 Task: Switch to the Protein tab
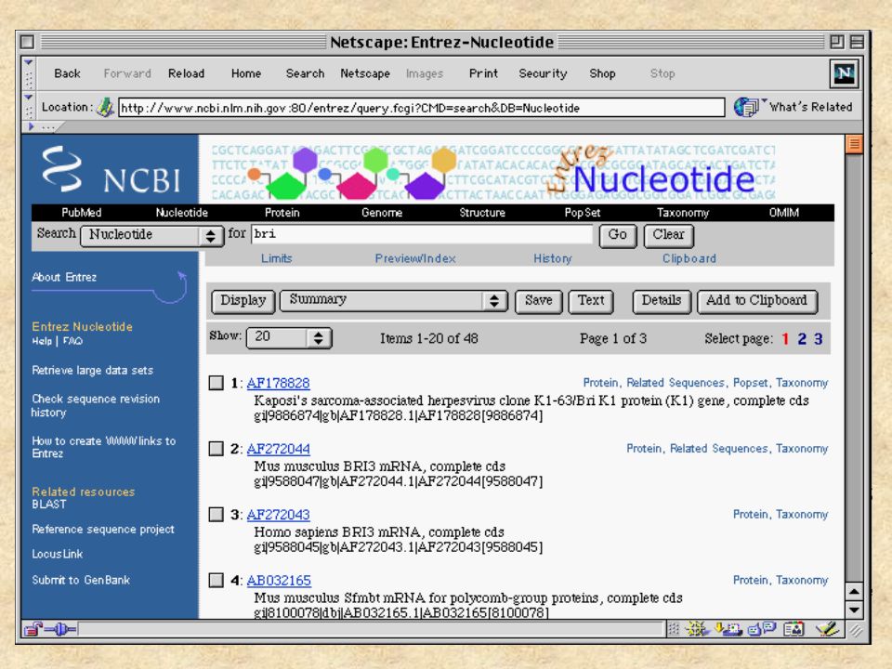tap(282, 213)
